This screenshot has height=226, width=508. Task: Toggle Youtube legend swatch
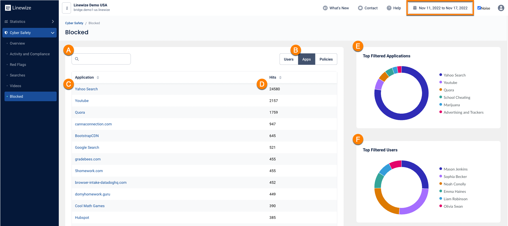441,82
